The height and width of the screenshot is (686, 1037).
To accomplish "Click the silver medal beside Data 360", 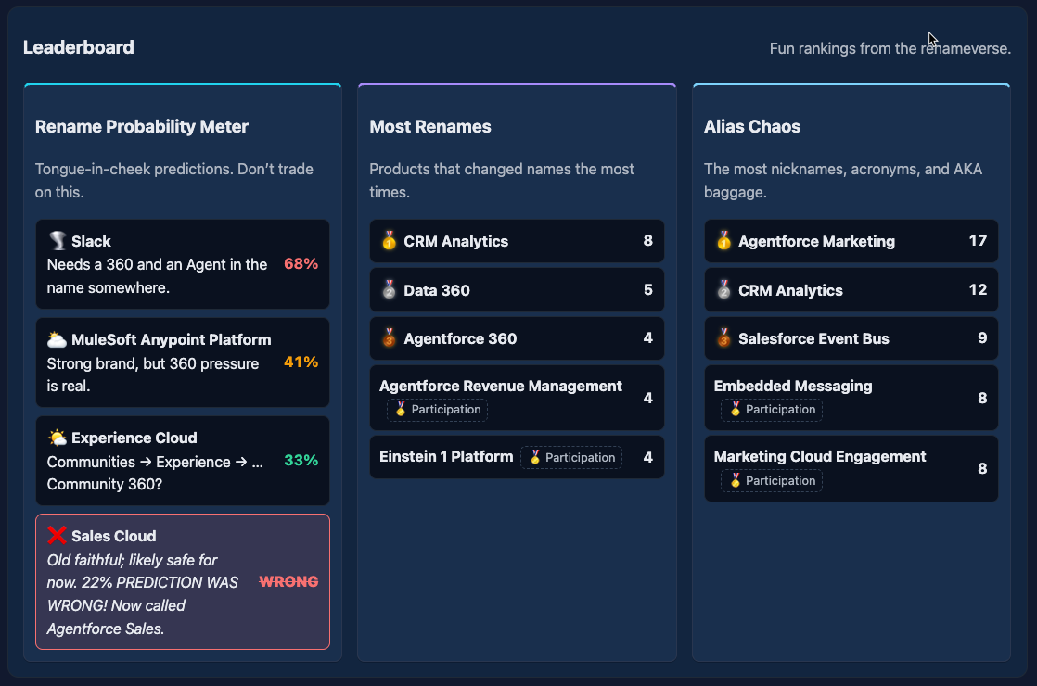I will tap(390, 290).
